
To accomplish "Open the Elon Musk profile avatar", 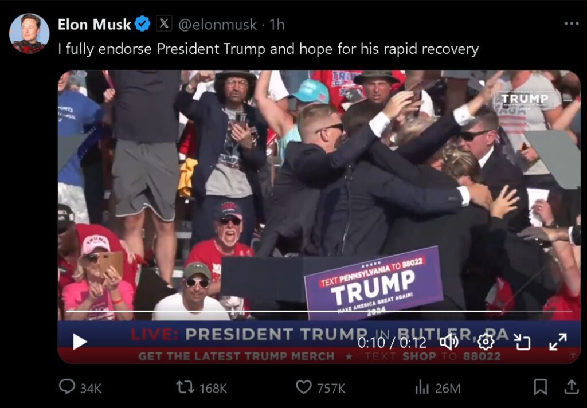I will [x=29, y=34].
